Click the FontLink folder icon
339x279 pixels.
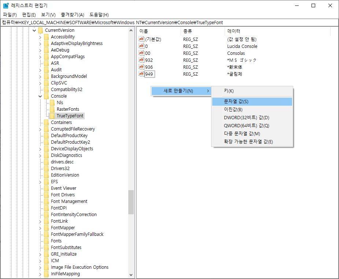[46, 221]
